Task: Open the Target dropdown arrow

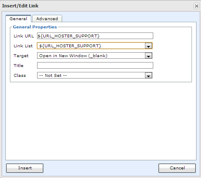Action: pos(148,56)
